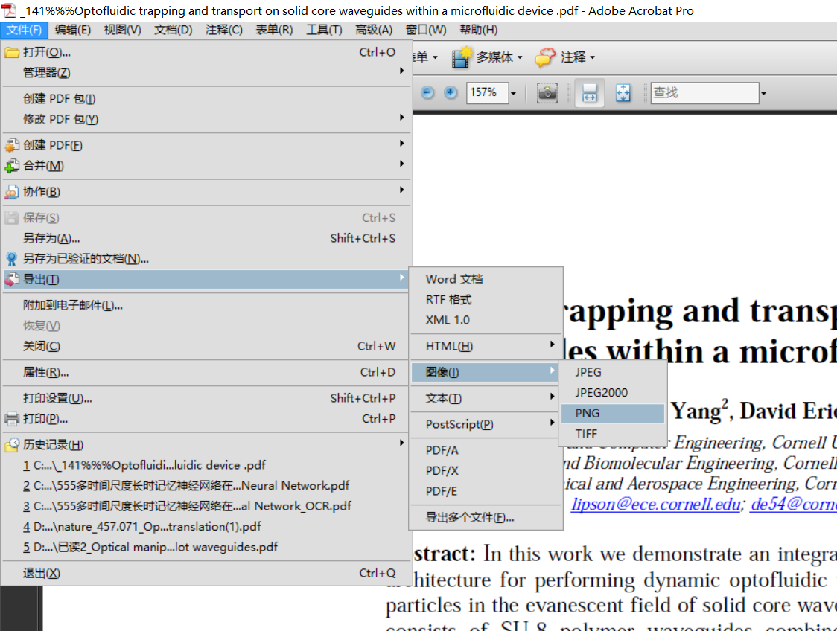Open the 表单(R) menu
The image size is (837, 631).
pyautogui.click(x=274, y=30)
